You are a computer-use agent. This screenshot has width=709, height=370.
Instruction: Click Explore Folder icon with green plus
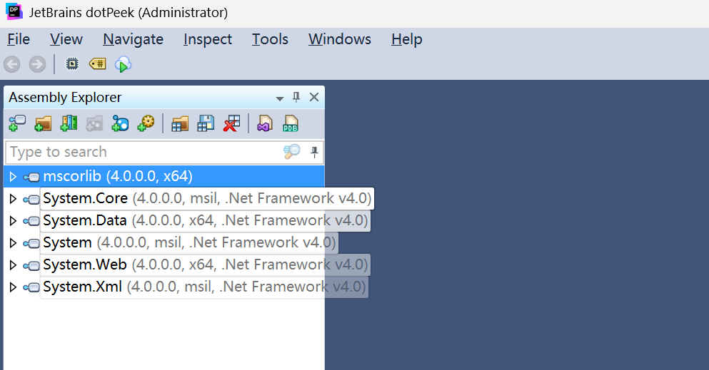pos(43,123)
